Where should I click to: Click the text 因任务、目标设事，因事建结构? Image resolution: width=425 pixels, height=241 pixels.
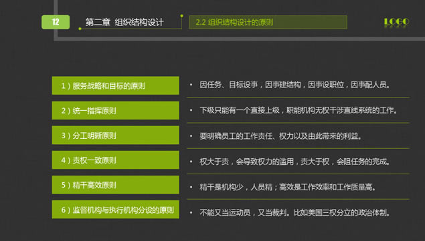click(x=250, y=85)
